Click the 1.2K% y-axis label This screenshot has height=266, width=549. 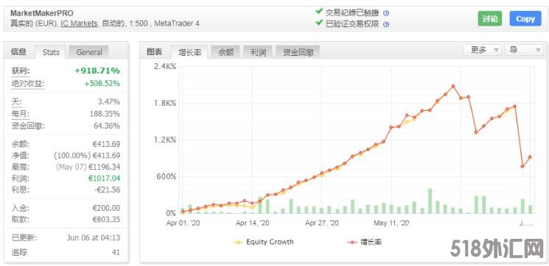(x=165, y=140)
